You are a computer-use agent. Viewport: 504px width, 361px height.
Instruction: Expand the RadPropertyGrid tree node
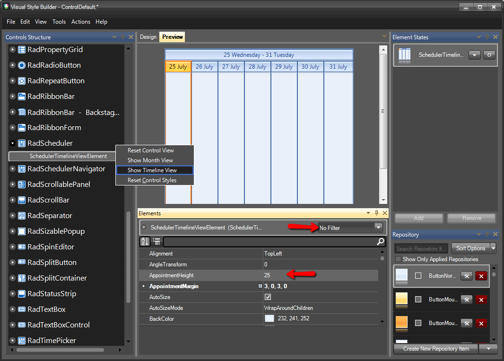coord(12,50)
